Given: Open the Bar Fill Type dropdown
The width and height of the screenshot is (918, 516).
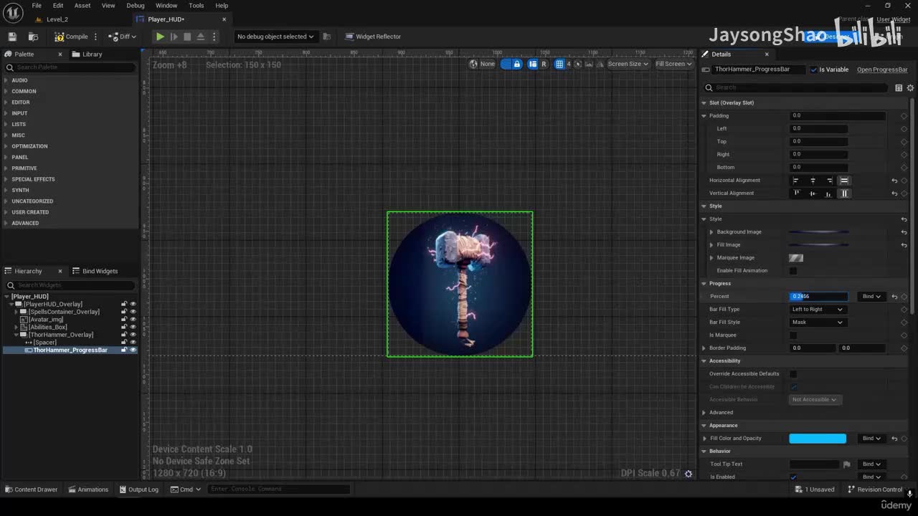Looking at the screenshot, I should 818,310.
